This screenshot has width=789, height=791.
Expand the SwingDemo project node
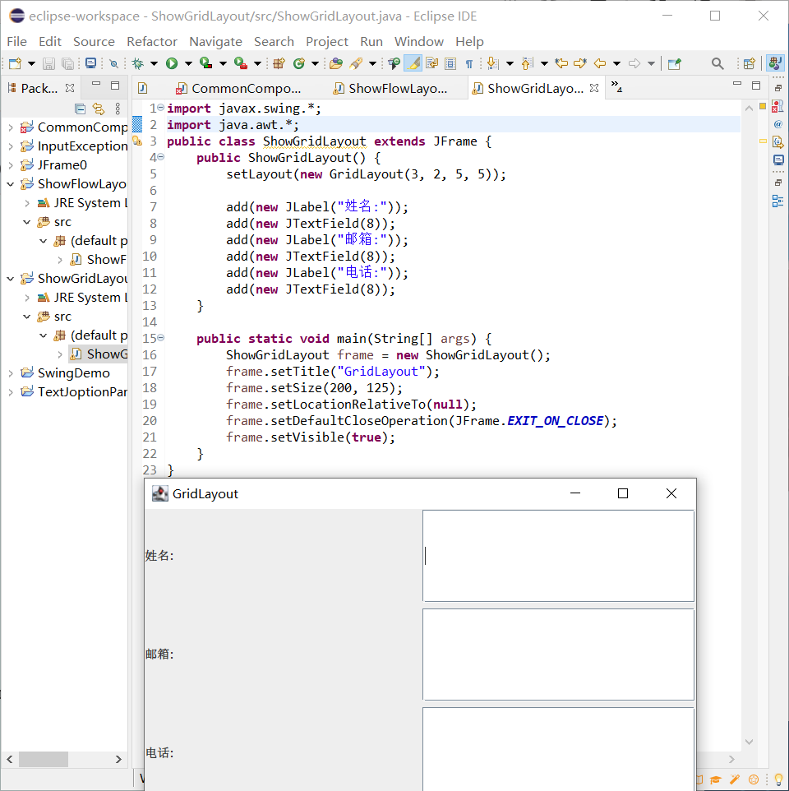point(10,373)
